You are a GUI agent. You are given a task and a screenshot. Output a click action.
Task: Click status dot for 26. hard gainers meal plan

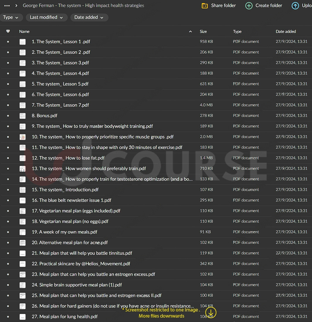(8, 306)
